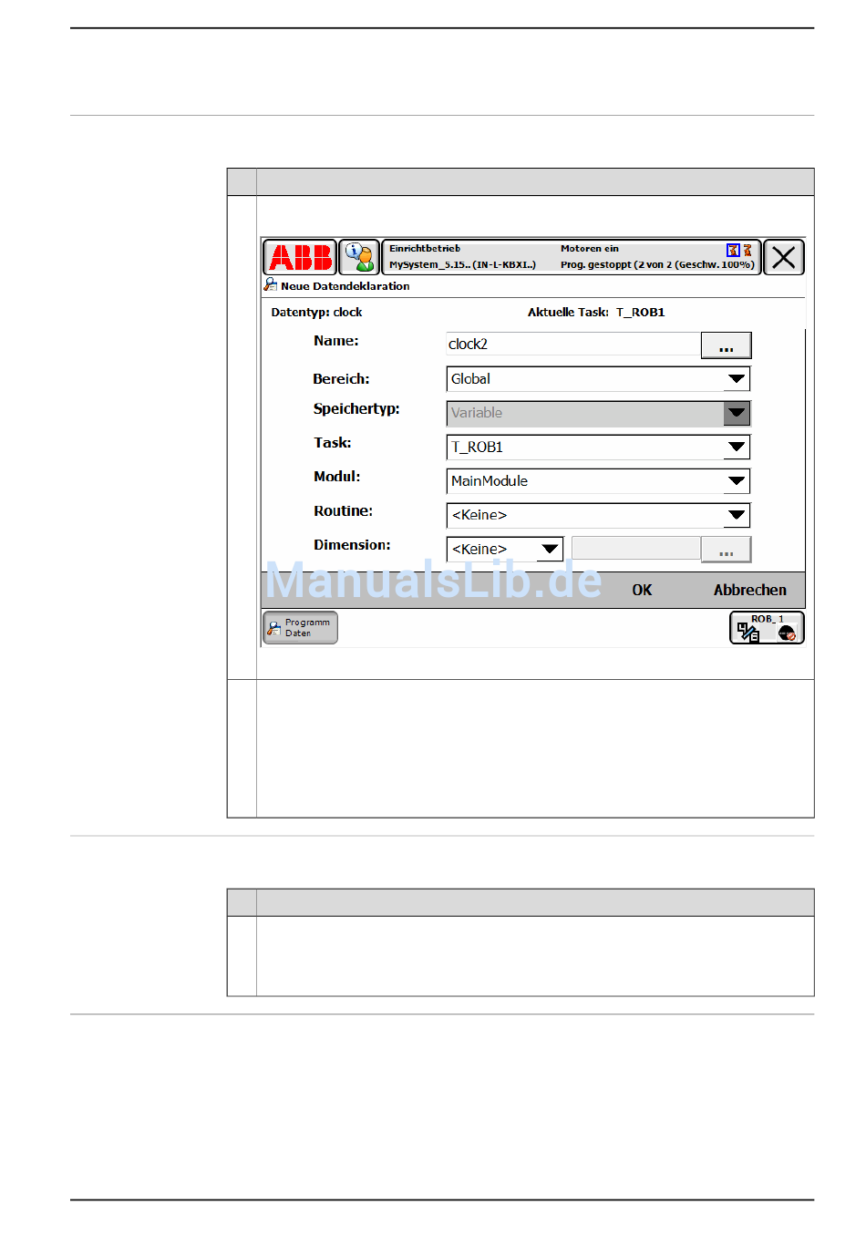The height and width of the screenshot is (1256, 866).
Task: Open the ABB main menu
Action: tap(300, 257)
